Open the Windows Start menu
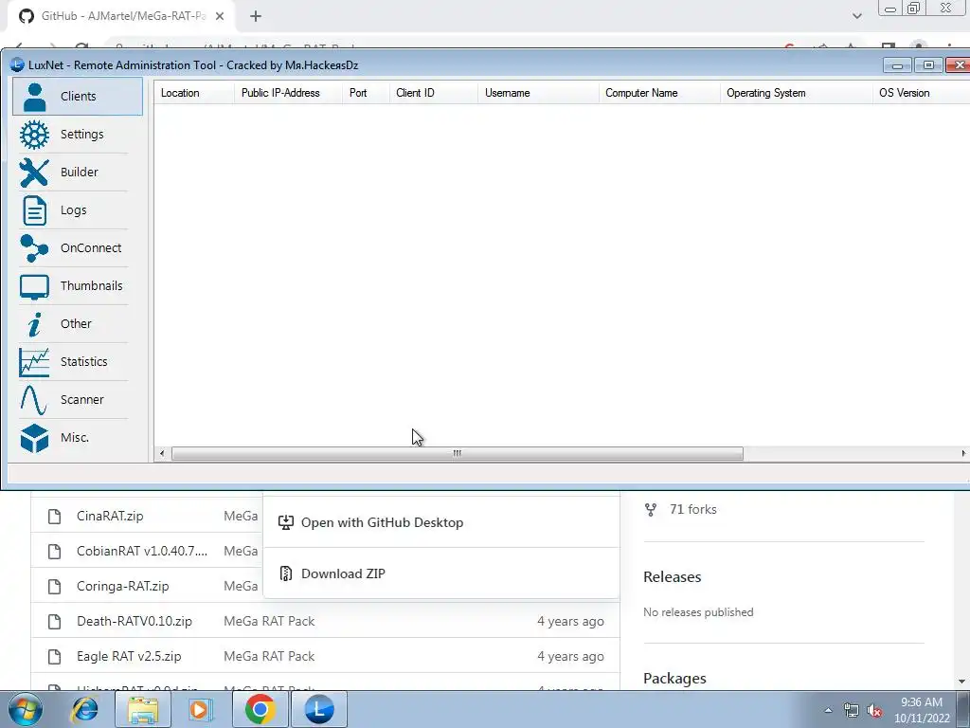Screen dimensions: 970x728 (26, 709)
